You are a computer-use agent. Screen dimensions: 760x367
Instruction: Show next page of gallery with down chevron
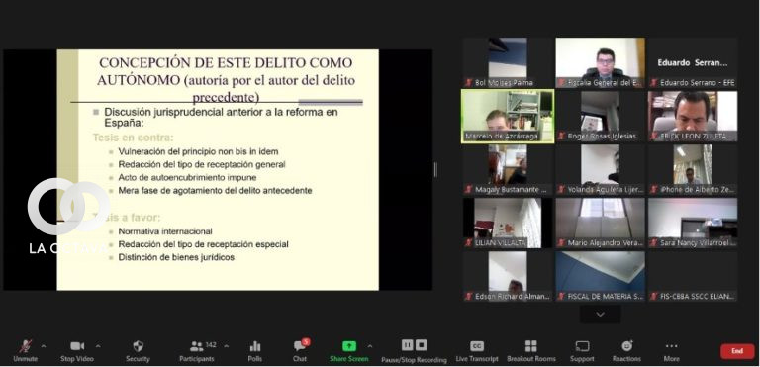click(600, 315)
